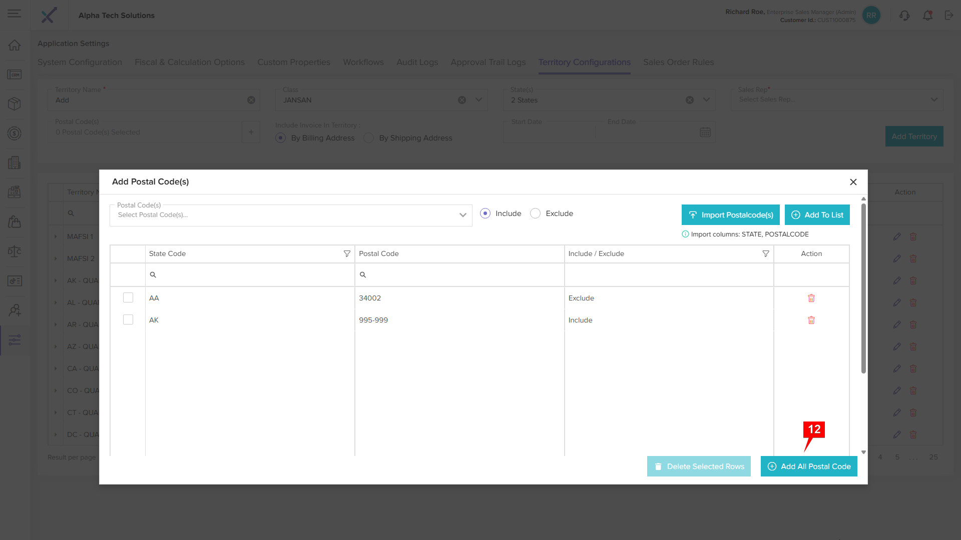The height and width of the screenshot is (540, 961).
Task: Close the Add Postal Code(s) dialog
Action: [x=853, y=182]
